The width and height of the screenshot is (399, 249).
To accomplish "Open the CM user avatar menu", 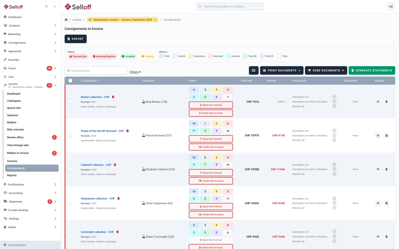I will point(391,7).
